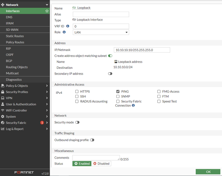222x176 pixels.
Task: Click the Role info icon
Action: 64,32
